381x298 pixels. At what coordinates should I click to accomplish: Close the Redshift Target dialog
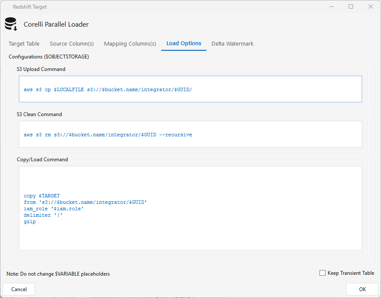click(x=370, y=6)
